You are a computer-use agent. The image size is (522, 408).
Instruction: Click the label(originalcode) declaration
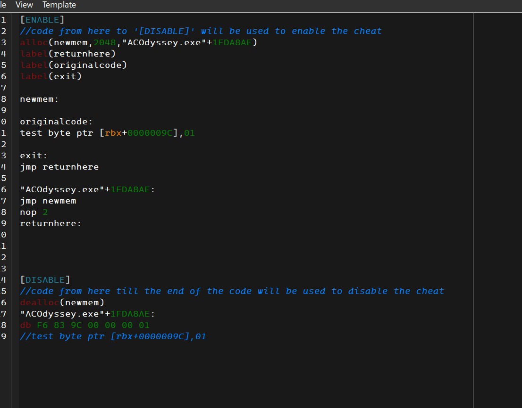(x=74, y=65)
